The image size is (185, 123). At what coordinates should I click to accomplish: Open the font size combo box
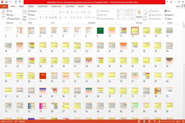[x=56, y=12]
